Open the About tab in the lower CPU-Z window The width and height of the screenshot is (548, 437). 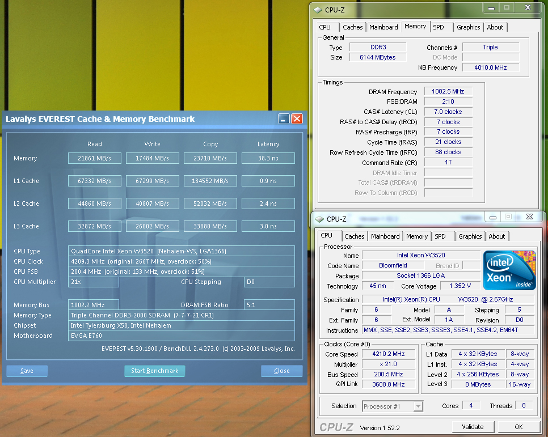[x=496, y=236]
